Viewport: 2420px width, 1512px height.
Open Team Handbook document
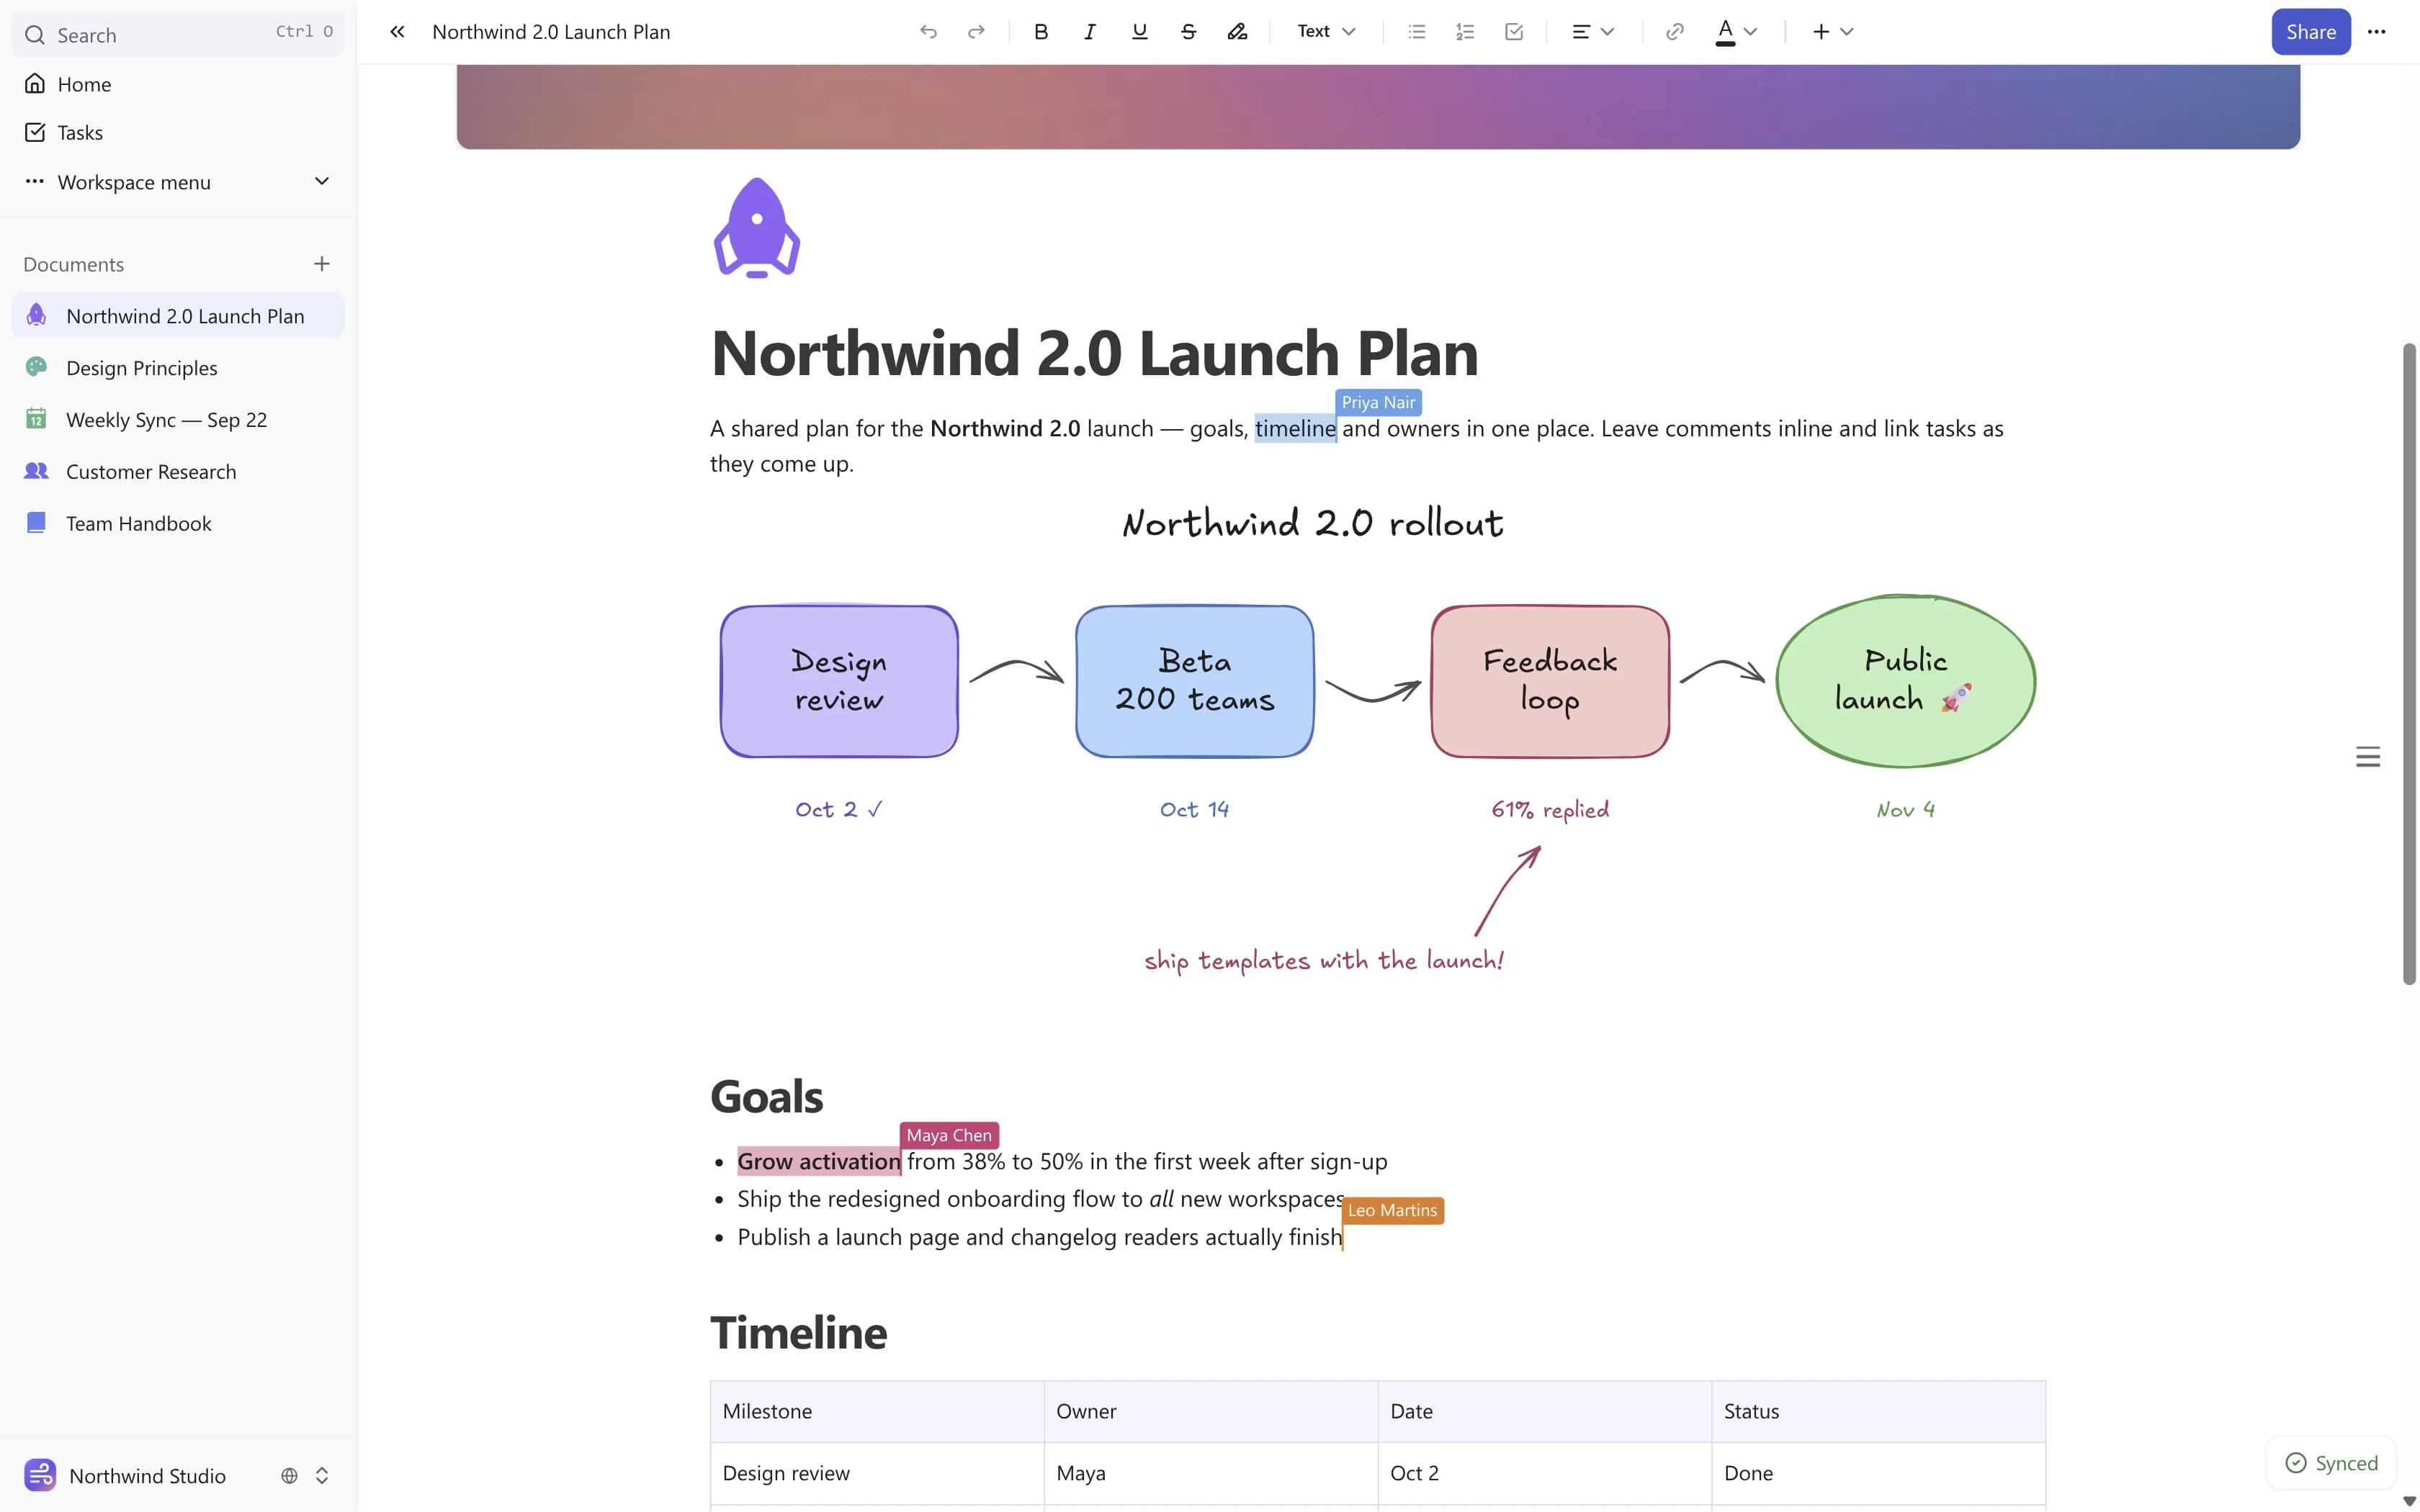tap(178, 524)
